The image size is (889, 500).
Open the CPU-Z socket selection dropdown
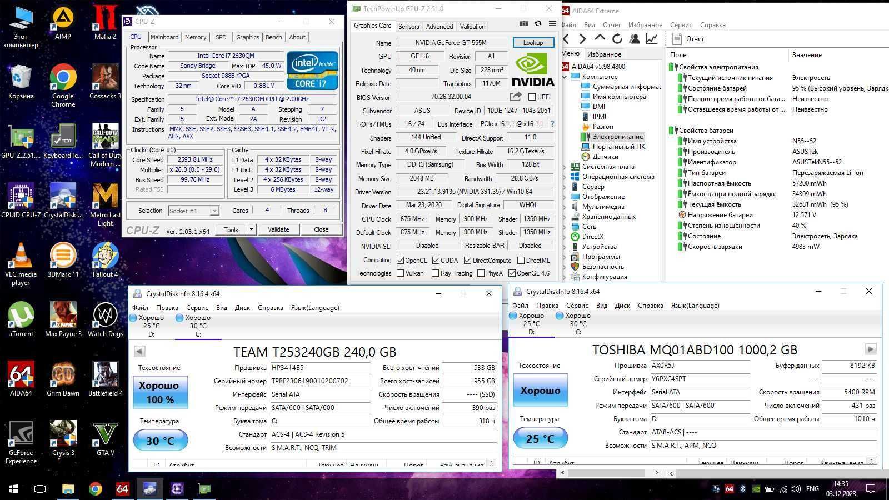pos(214,211)
